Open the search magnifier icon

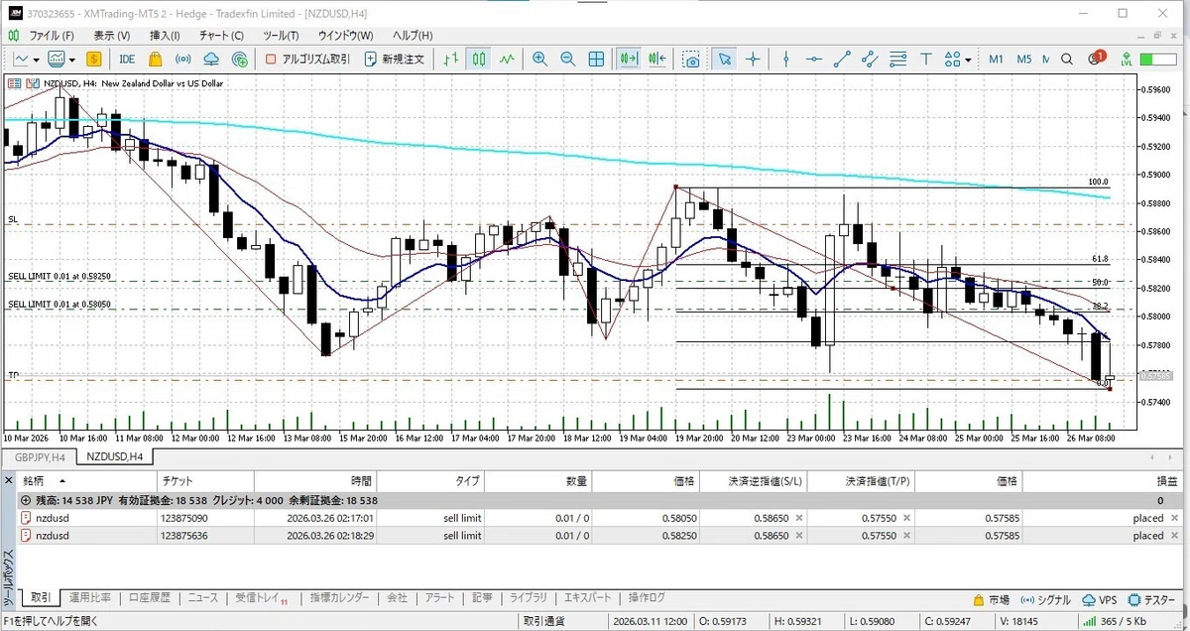tap(1067, 59)
